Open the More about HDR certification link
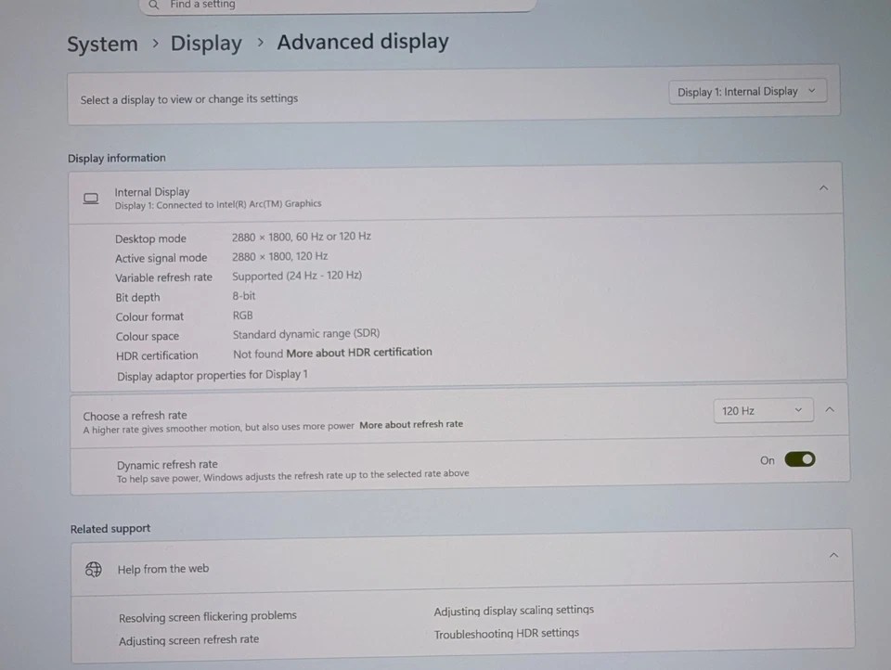 pos(359,353)
